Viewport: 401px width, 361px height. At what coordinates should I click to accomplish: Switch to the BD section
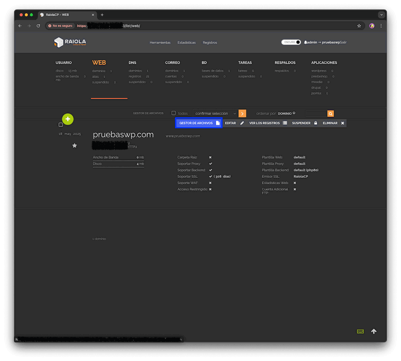204,62
